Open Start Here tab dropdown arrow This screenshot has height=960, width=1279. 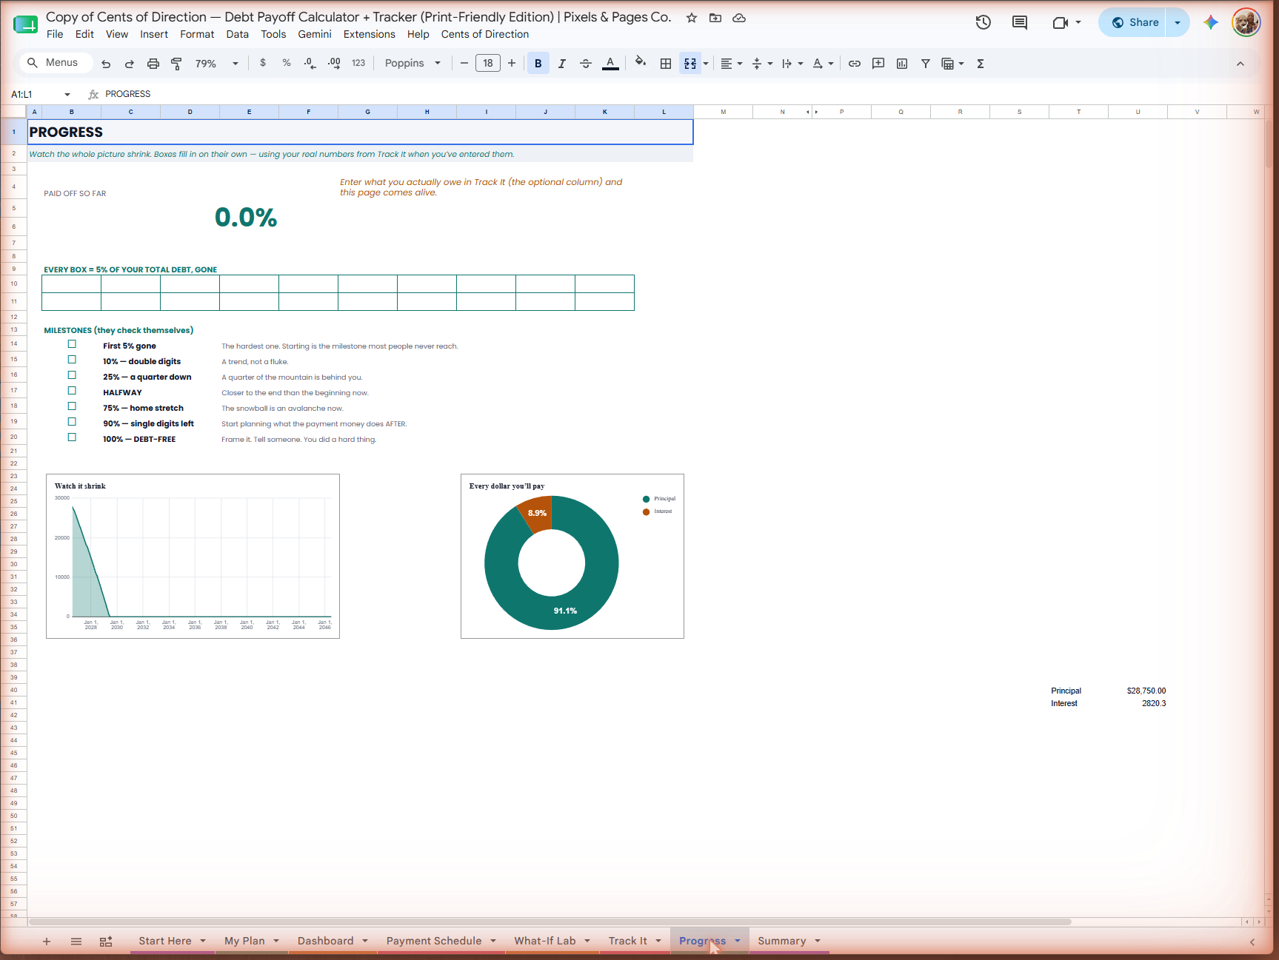coord(203,941)
